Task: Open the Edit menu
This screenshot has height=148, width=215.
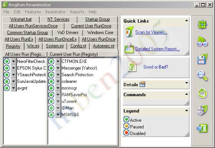Action: coord(17,12)
